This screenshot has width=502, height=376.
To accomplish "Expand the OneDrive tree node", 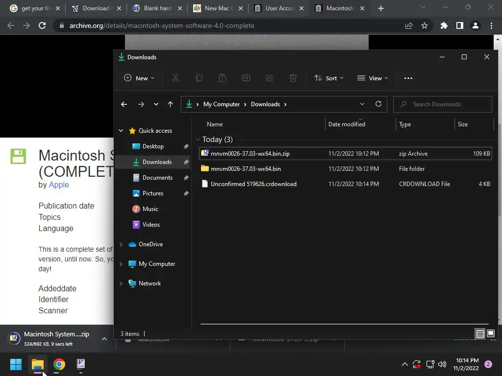I will pyautogui.click(x=121, y=244).
